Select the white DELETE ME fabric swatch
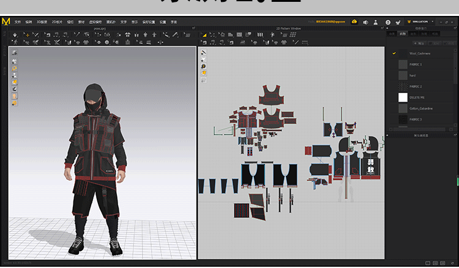The height and width of the screenshot is (268, 459). click(x=403, y=97)
